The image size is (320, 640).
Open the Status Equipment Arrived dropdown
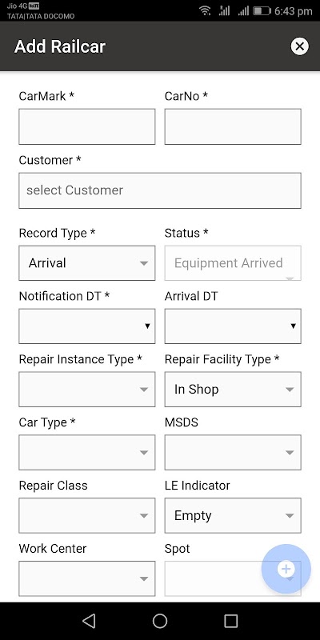coord(233,263)
